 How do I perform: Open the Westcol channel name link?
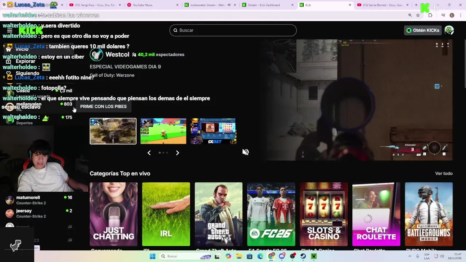[x=117, y=54]
